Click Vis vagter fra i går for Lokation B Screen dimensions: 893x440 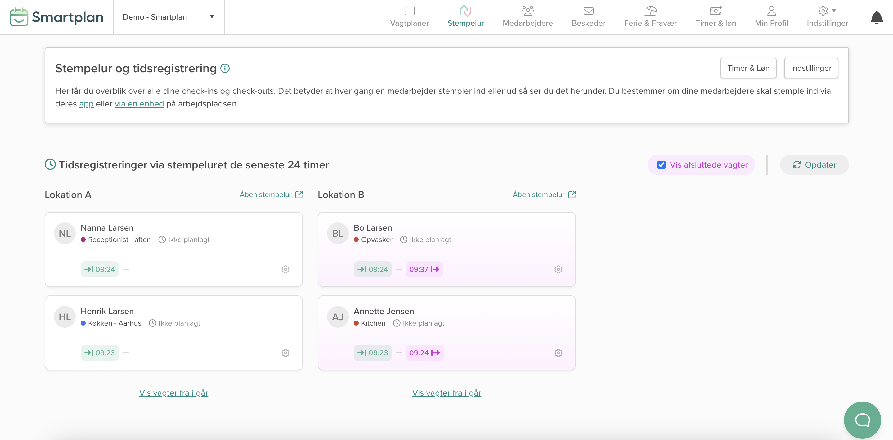pos(446,392)
